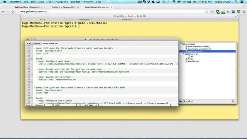Open the Apple menu
Screen dimensions: 247x139
coord(5,2)
